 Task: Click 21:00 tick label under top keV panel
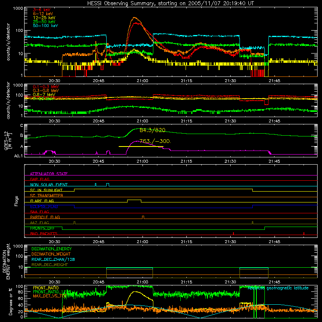(x=142, y=81)
